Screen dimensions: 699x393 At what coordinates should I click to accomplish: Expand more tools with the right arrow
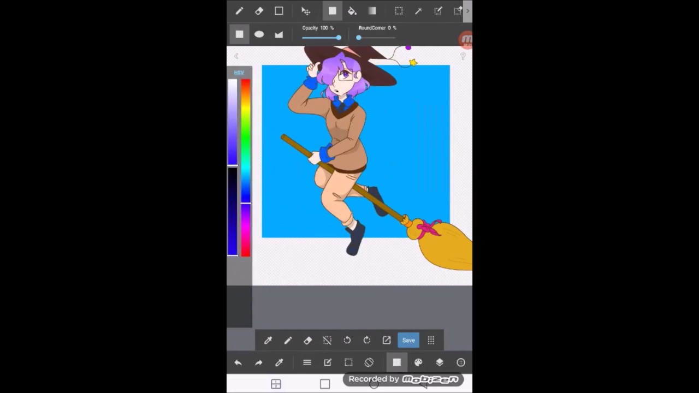(x=467, y=11)
